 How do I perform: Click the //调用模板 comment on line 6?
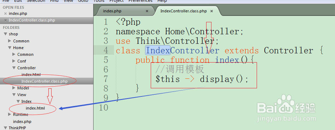coord(180,69)
